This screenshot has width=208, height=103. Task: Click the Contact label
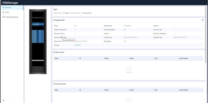[x=106, y=34]
